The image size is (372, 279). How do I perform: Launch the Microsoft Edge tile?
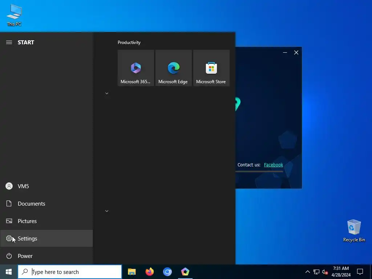173,68
